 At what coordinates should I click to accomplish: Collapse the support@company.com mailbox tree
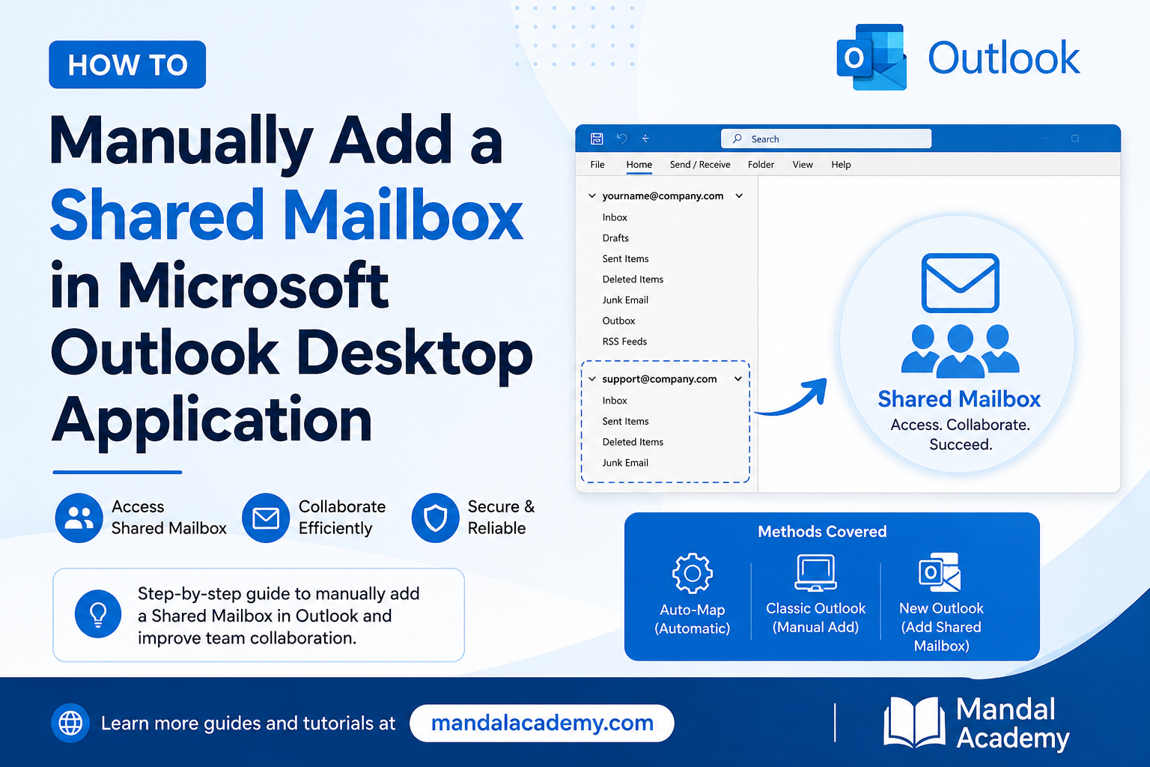[x=591, y=379]
